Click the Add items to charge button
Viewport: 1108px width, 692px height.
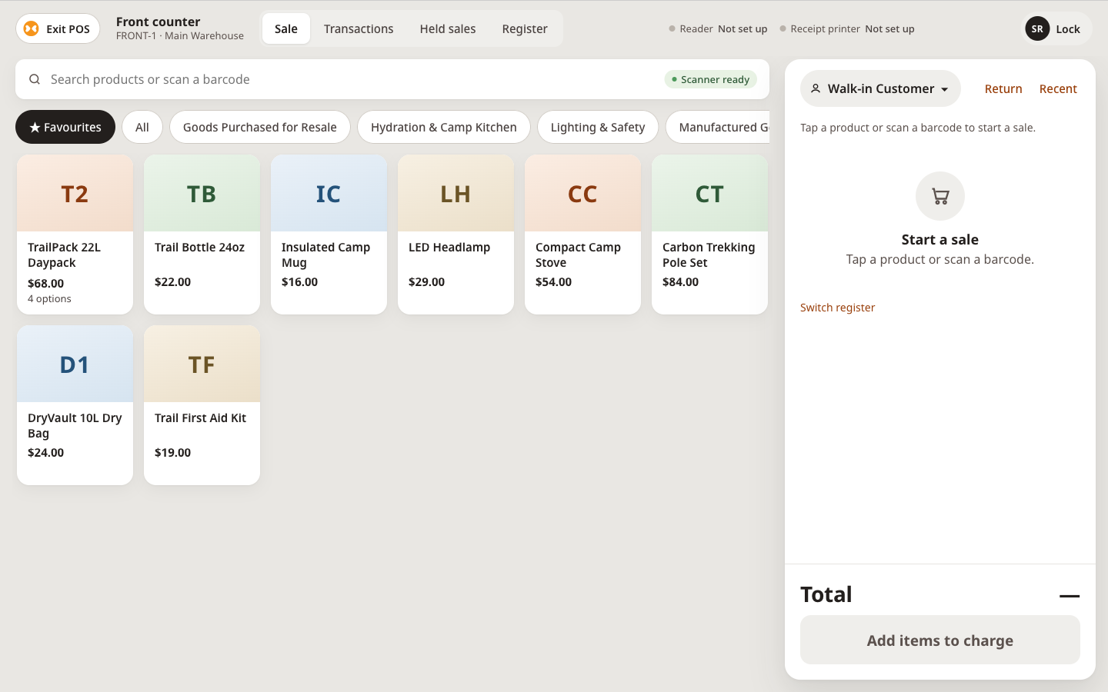click(x=940, y=640)
